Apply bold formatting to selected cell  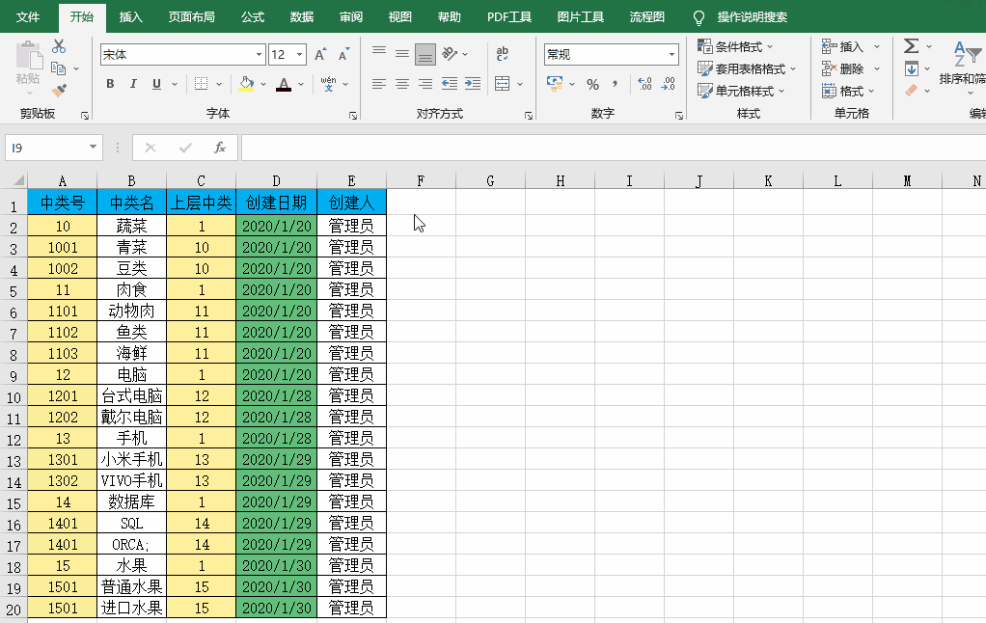pos(109,84)
